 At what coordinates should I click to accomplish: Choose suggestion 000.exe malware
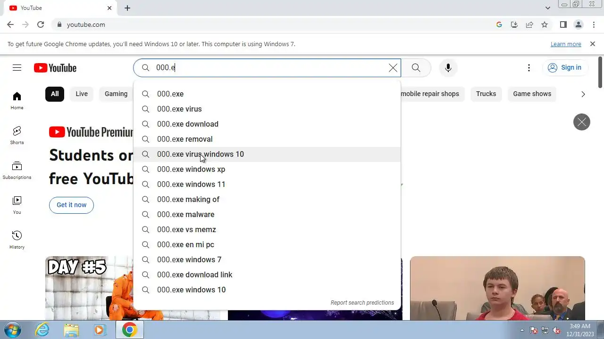[x=267, y=214]
